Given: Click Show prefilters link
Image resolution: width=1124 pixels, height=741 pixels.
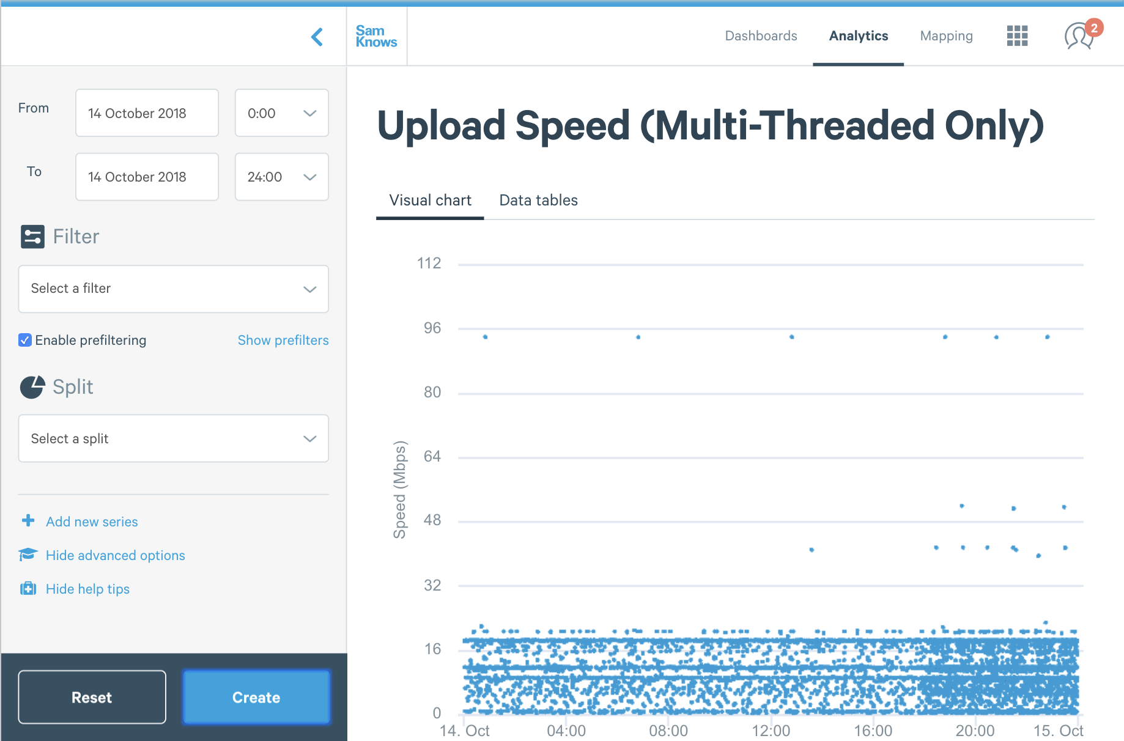Looking at the screenshot, I should [283, 340].
